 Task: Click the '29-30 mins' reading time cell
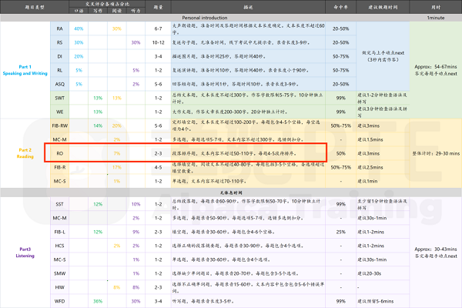tap(436, 153)
